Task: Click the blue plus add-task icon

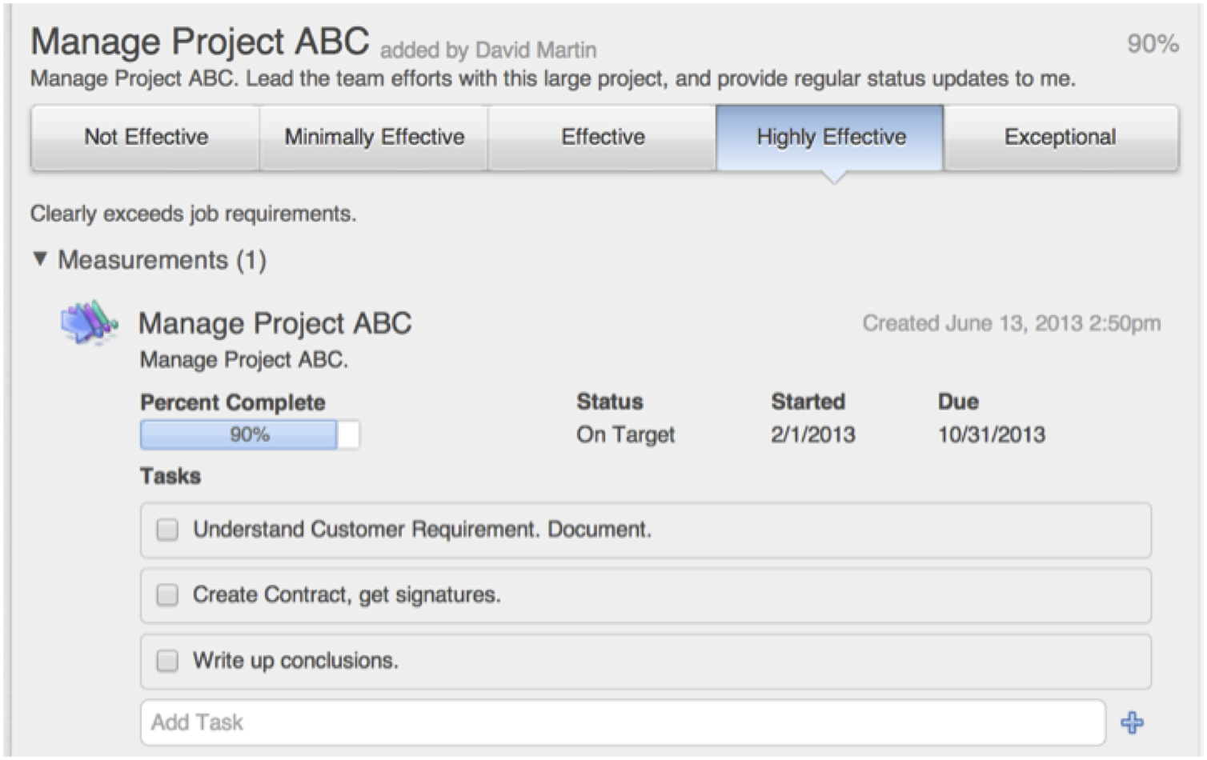Action: 1132,723
